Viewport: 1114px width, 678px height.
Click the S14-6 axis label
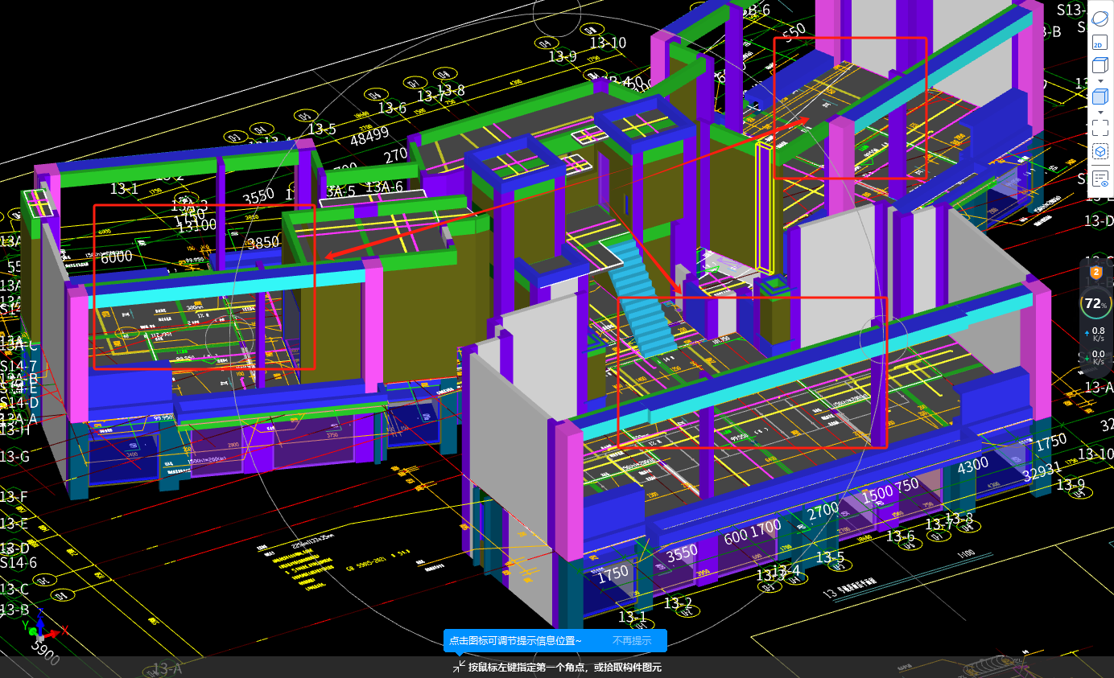tap(19, 562)
